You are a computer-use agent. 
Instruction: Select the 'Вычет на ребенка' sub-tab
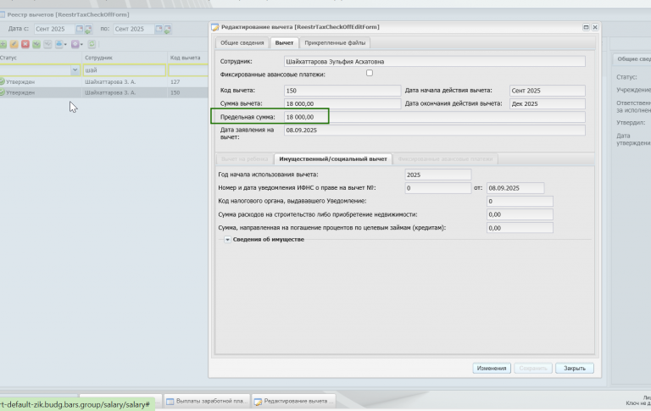pos(244,159)
